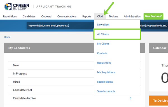Select the Candidate Pool row
The image size is (168, 107).
(x=74, y=90)
